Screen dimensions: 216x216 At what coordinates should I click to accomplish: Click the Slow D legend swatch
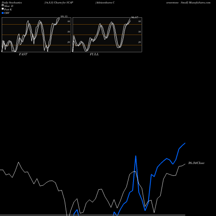3,6
